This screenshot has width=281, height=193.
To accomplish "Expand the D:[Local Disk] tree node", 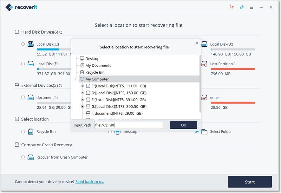I will point(82,93).
